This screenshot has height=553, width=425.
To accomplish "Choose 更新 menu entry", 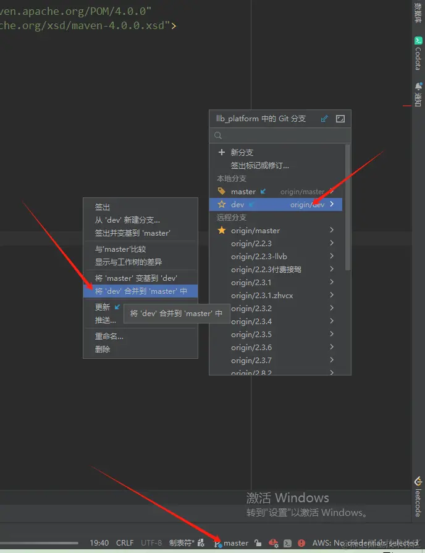I will 104,307.
